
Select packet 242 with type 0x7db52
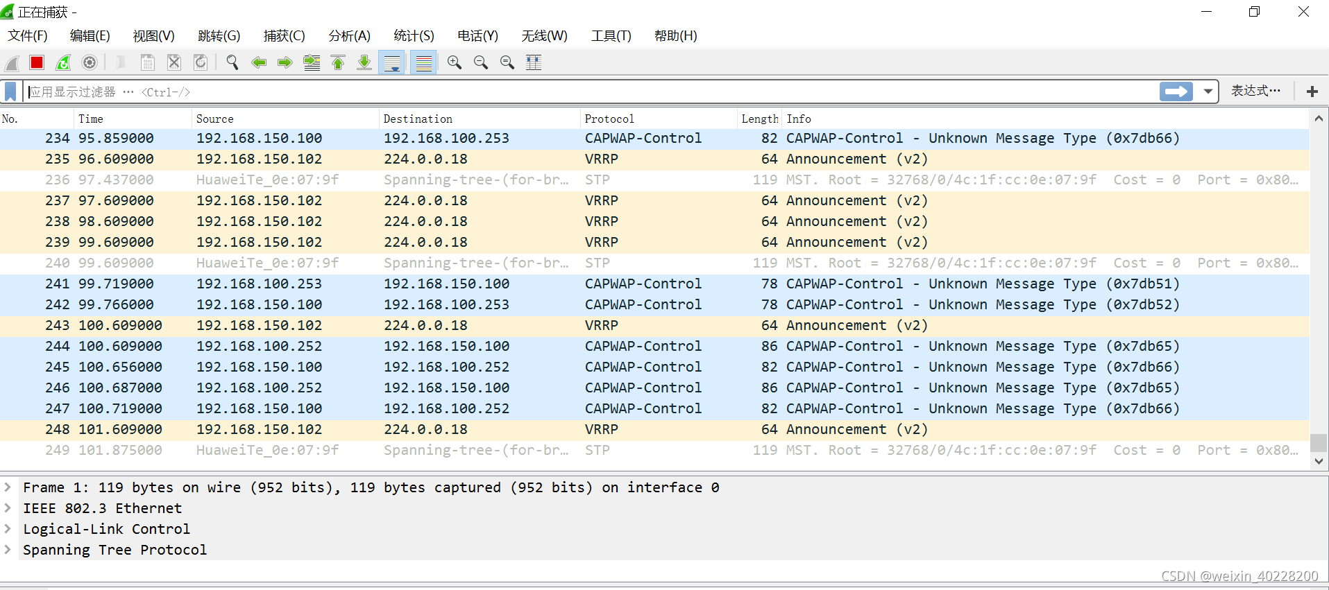coord(654,305)
